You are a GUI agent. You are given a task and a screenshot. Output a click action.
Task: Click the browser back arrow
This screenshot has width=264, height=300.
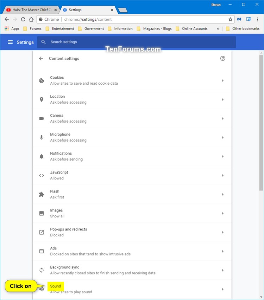click(x=7, y=19)
